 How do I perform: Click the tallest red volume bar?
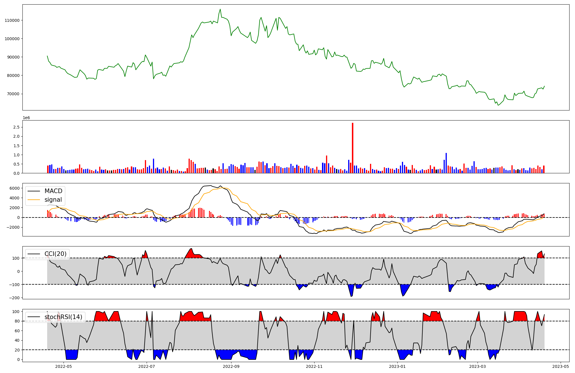[352, 148]
